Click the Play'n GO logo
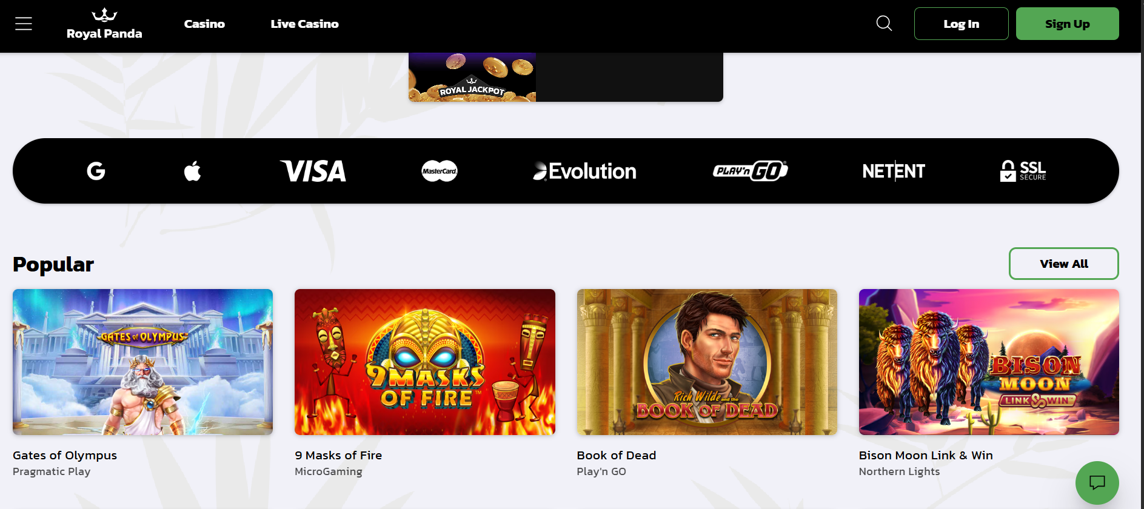 pos(750,171)
